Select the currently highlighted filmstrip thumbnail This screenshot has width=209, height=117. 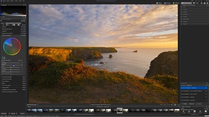[120, 110]
